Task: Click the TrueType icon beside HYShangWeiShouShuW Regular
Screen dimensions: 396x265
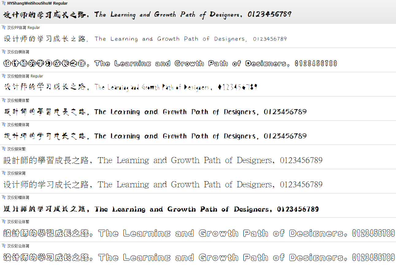Action: pyautogui.click(x=4, y=3)
